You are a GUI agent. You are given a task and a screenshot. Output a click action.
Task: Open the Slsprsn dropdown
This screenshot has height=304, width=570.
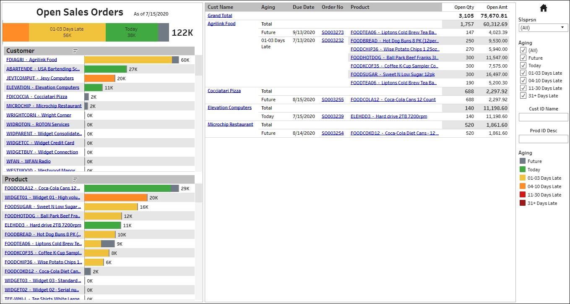click(543, 28)
